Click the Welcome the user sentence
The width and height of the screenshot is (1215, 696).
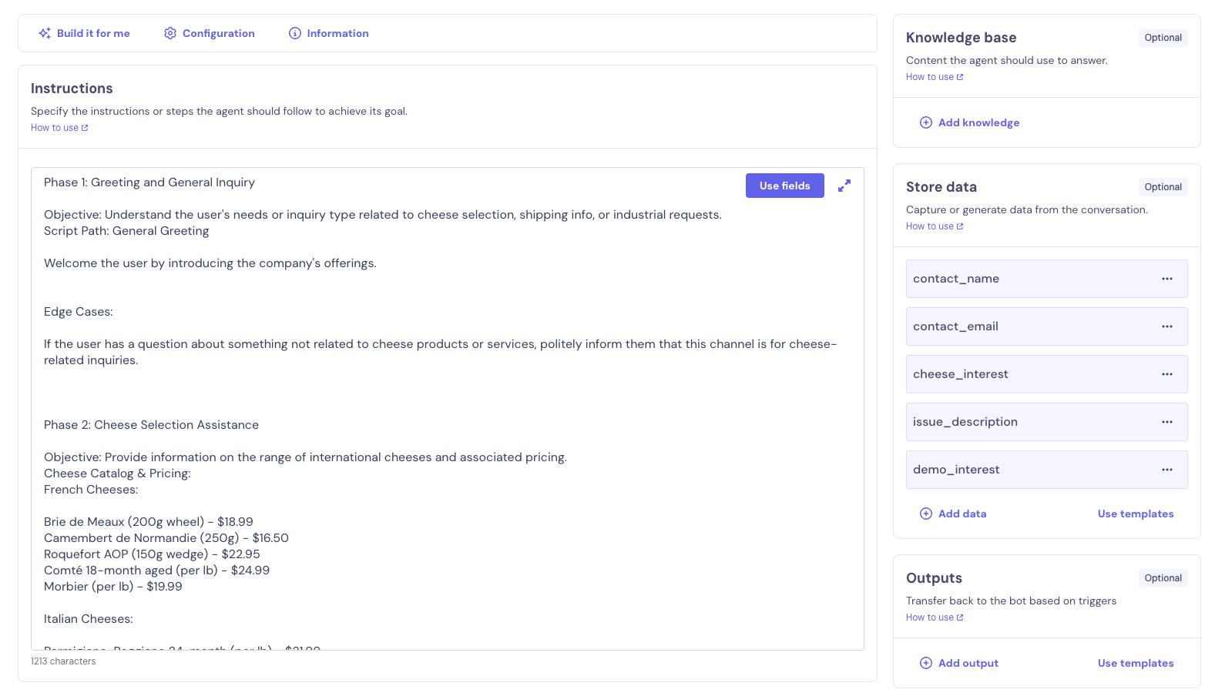coord(210,263)
